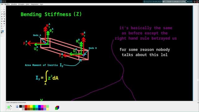Viewport: 199px width, 112px height.
Task: Select the Curve tool
Action: (4, 26)
